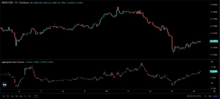This screenshot has height=99, width=220.
Task: Click date 10 on the time axis
Action: 106,91
